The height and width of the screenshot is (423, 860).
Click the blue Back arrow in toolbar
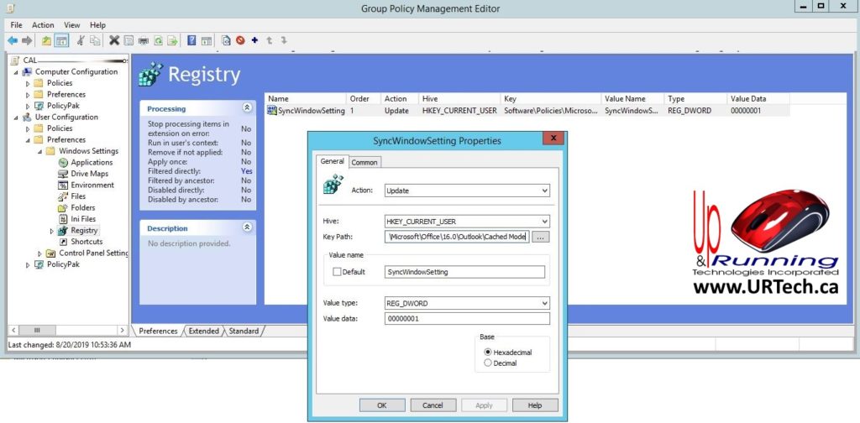click(13, 40)
